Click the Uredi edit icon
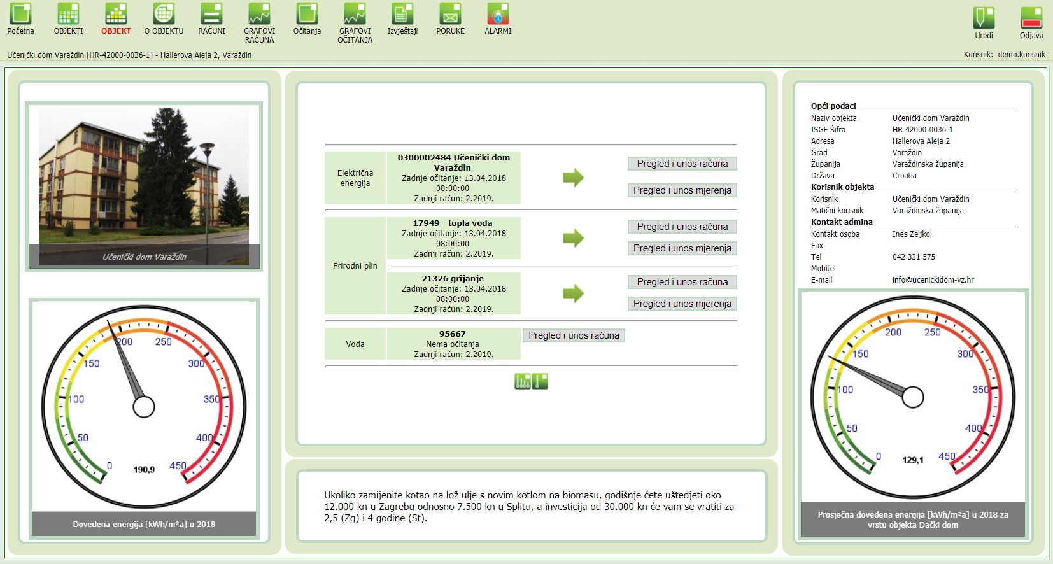This screenshot has width=1053, height=564. click(x=984, y=18)
